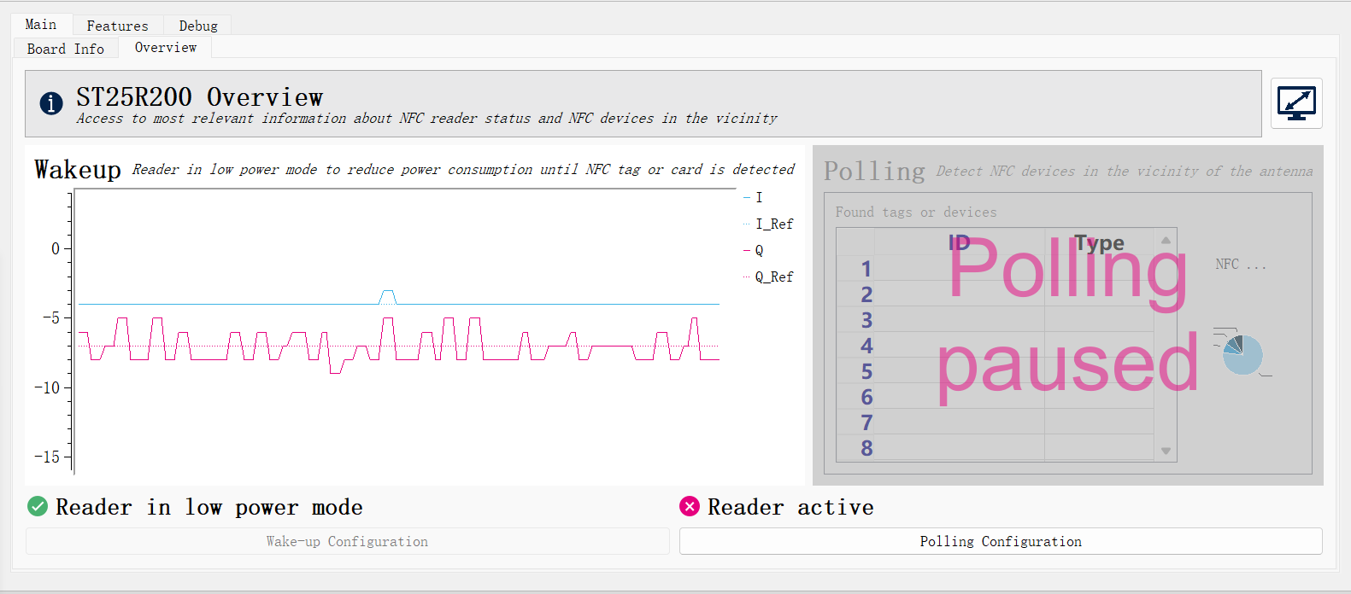Click the blue info icon in header
This screenshot has height=594, width=1351.
point(51,103)
